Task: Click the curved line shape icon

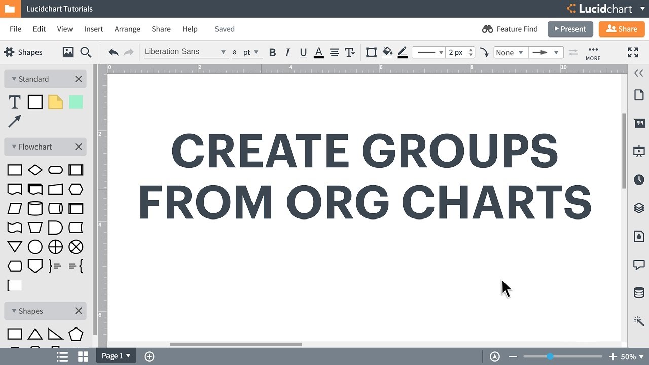Action: coord(484,52)
